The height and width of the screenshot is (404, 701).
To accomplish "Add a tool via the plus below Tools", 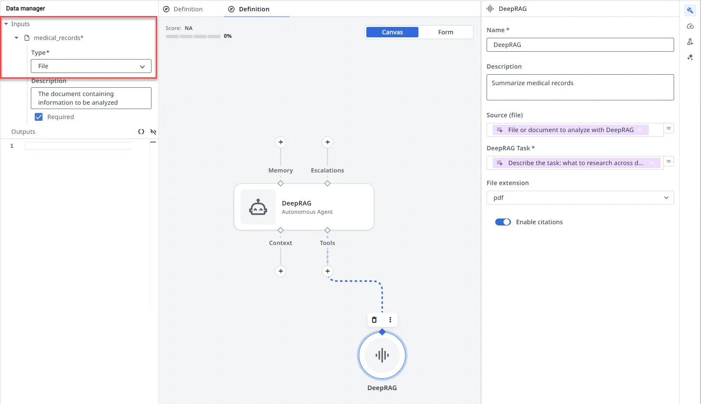I will click(327, 271).
